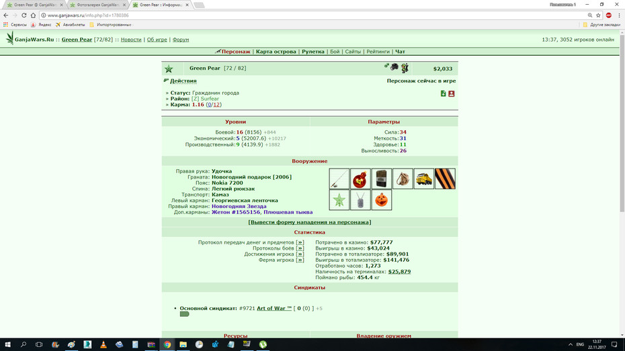This screenshot has height=351, width=625.
Task: Open the Рулетка menu item
Action: [313, 52]
